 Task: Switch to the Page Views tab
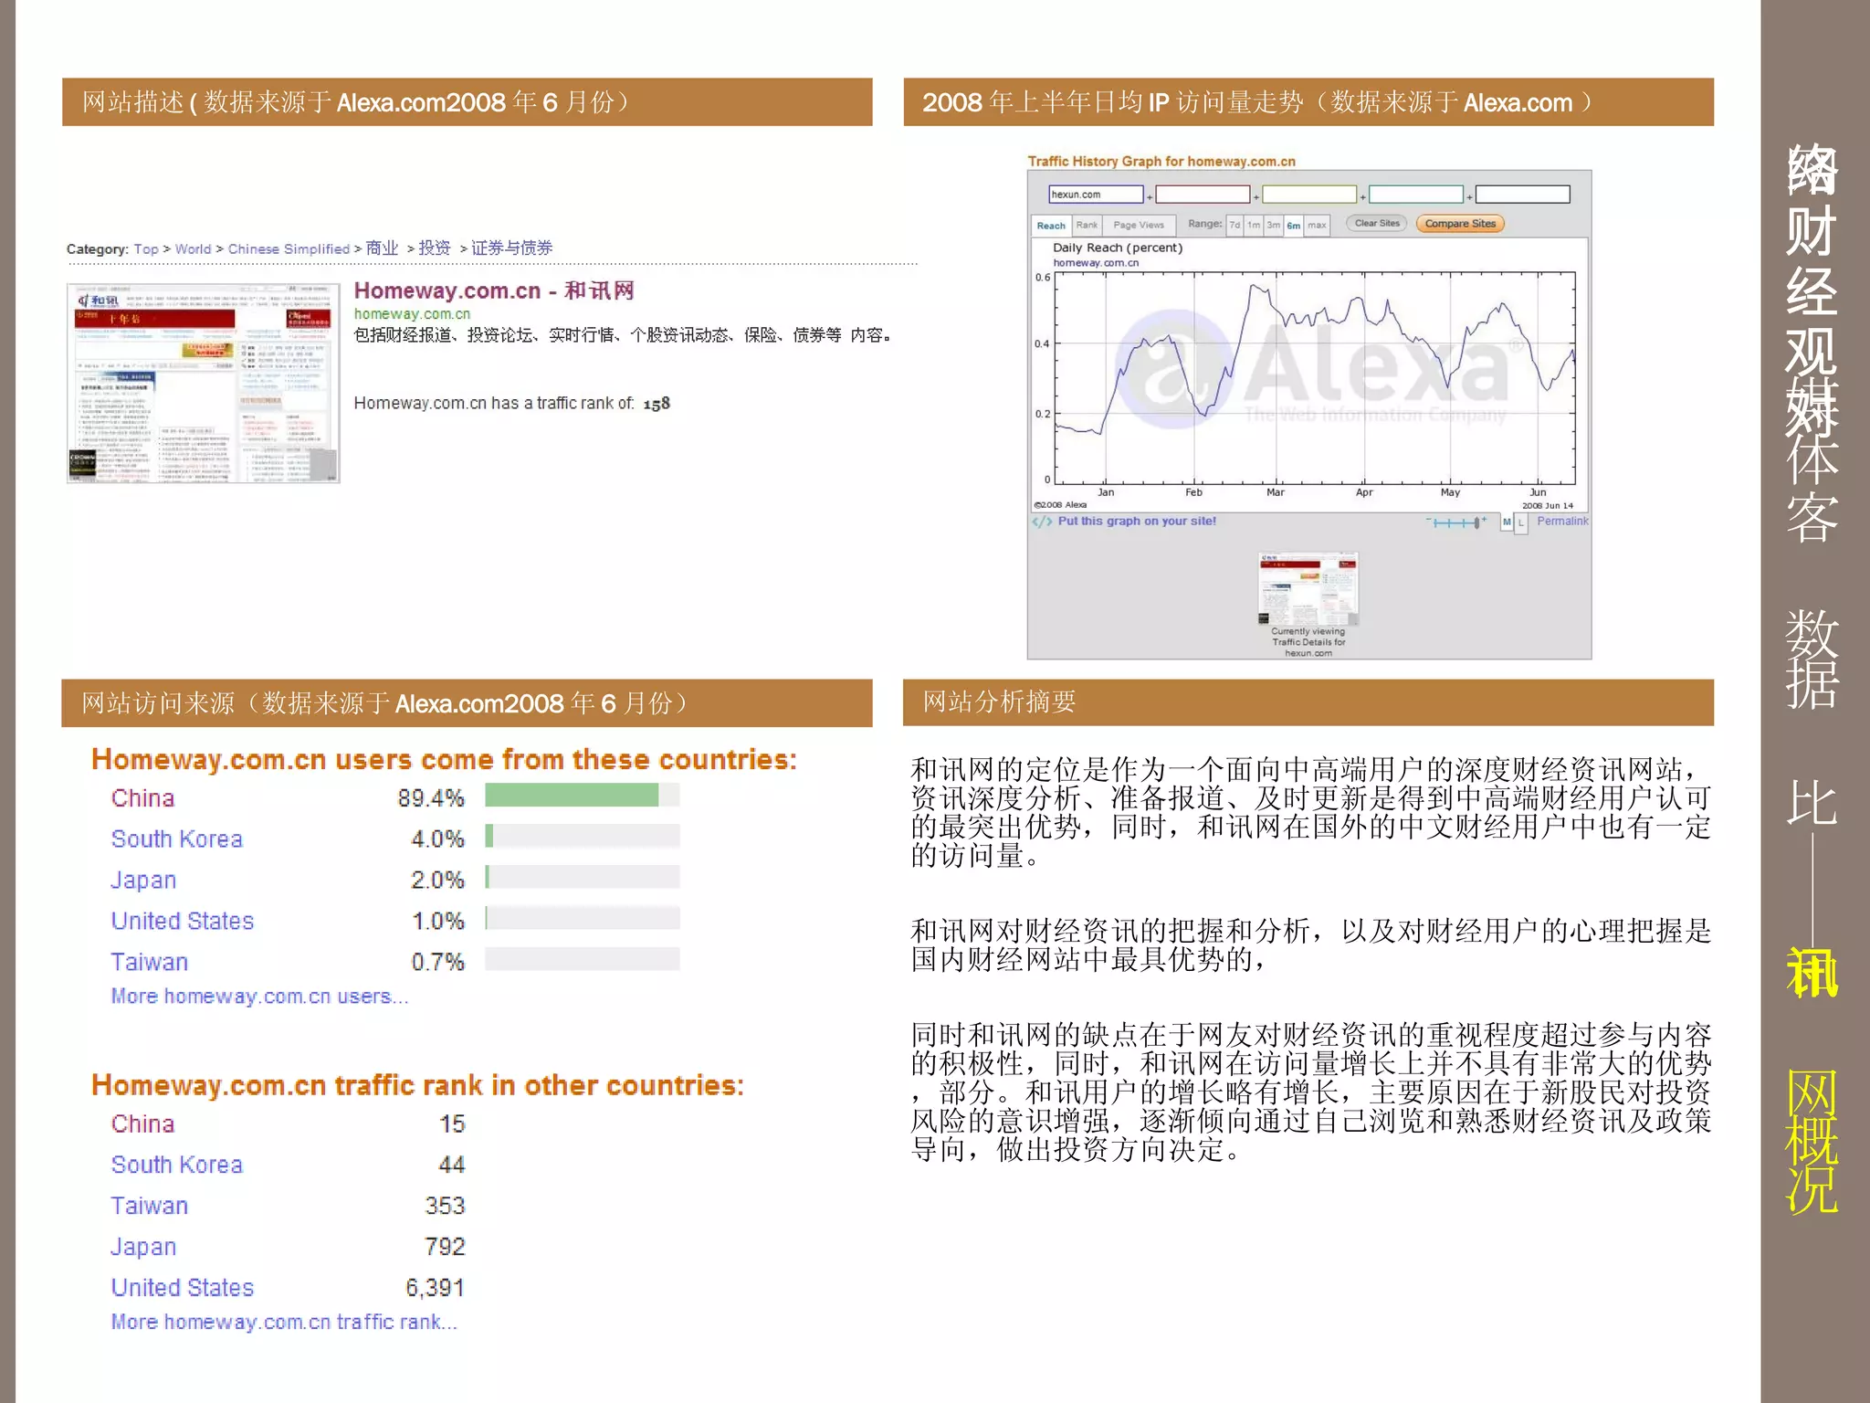1139,225
